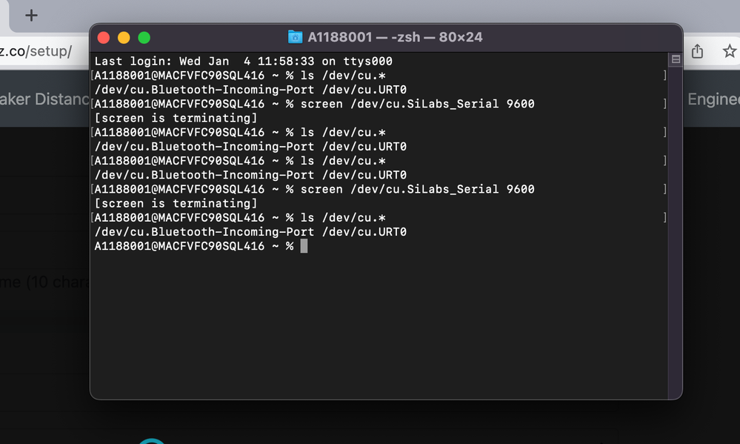Click the split pane icon in Terminal
740x444 pixels.
(x=675, y=59)
